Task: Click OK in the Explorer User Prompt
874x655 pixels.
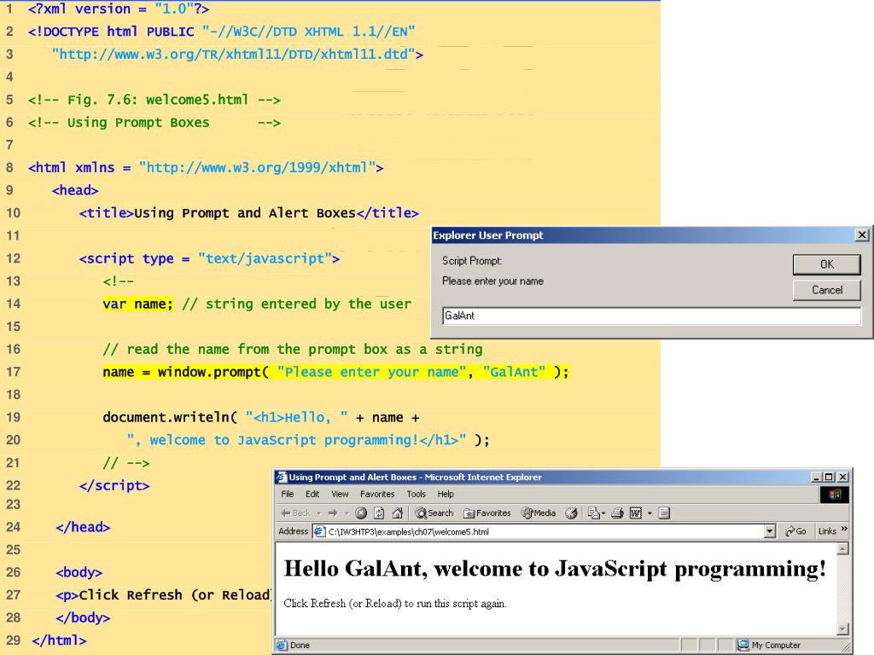Action: tap(826, 264)
